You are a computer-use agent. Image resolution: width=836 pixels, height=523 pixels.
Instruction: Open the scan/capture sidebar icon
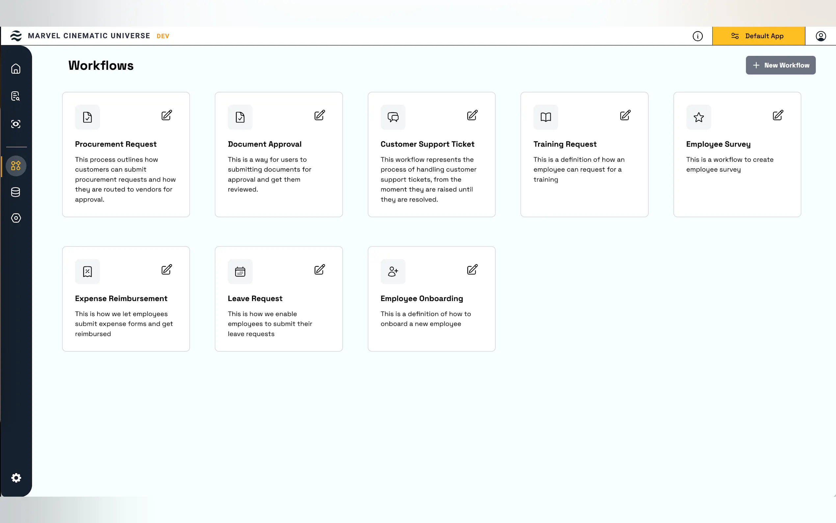16,124
